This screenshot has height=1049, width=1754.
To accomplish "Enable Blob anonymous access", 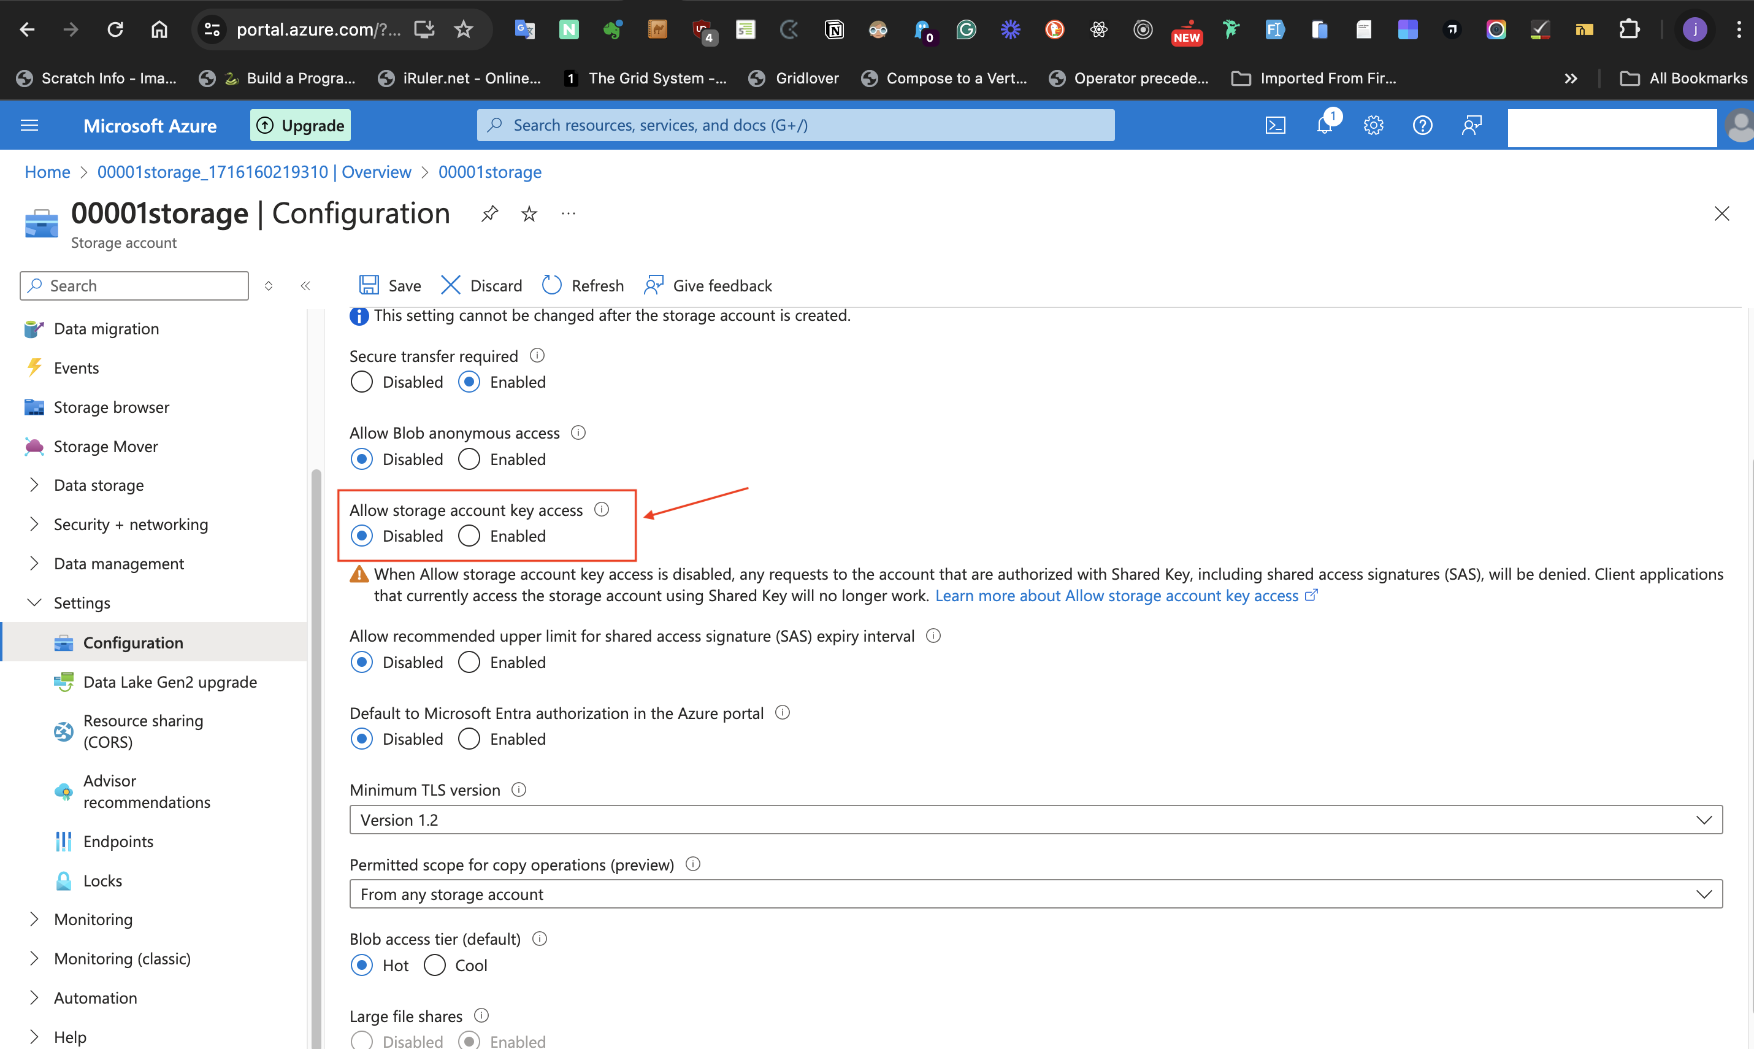I will (469, 458).
